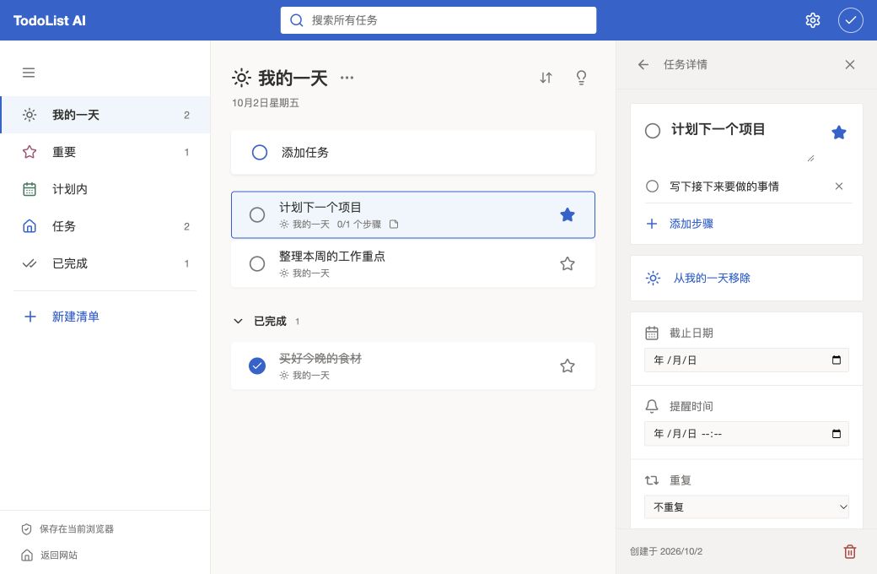The height and width of the screenshot is (574, 877).
Task: Complete 计划下一个项目 from details panel circle
Action: (652, 131)
